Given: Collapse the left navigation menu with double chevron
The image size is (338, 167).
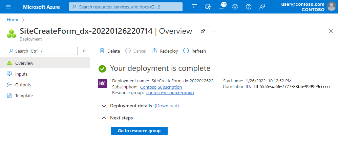Looking at the screenshot, I should pos(84,51).
